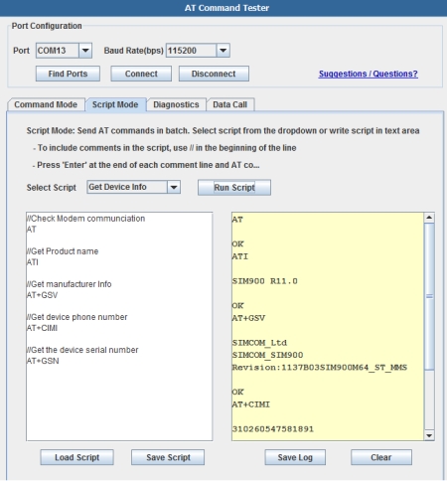Open the Suggestions / Questions link

369,74
